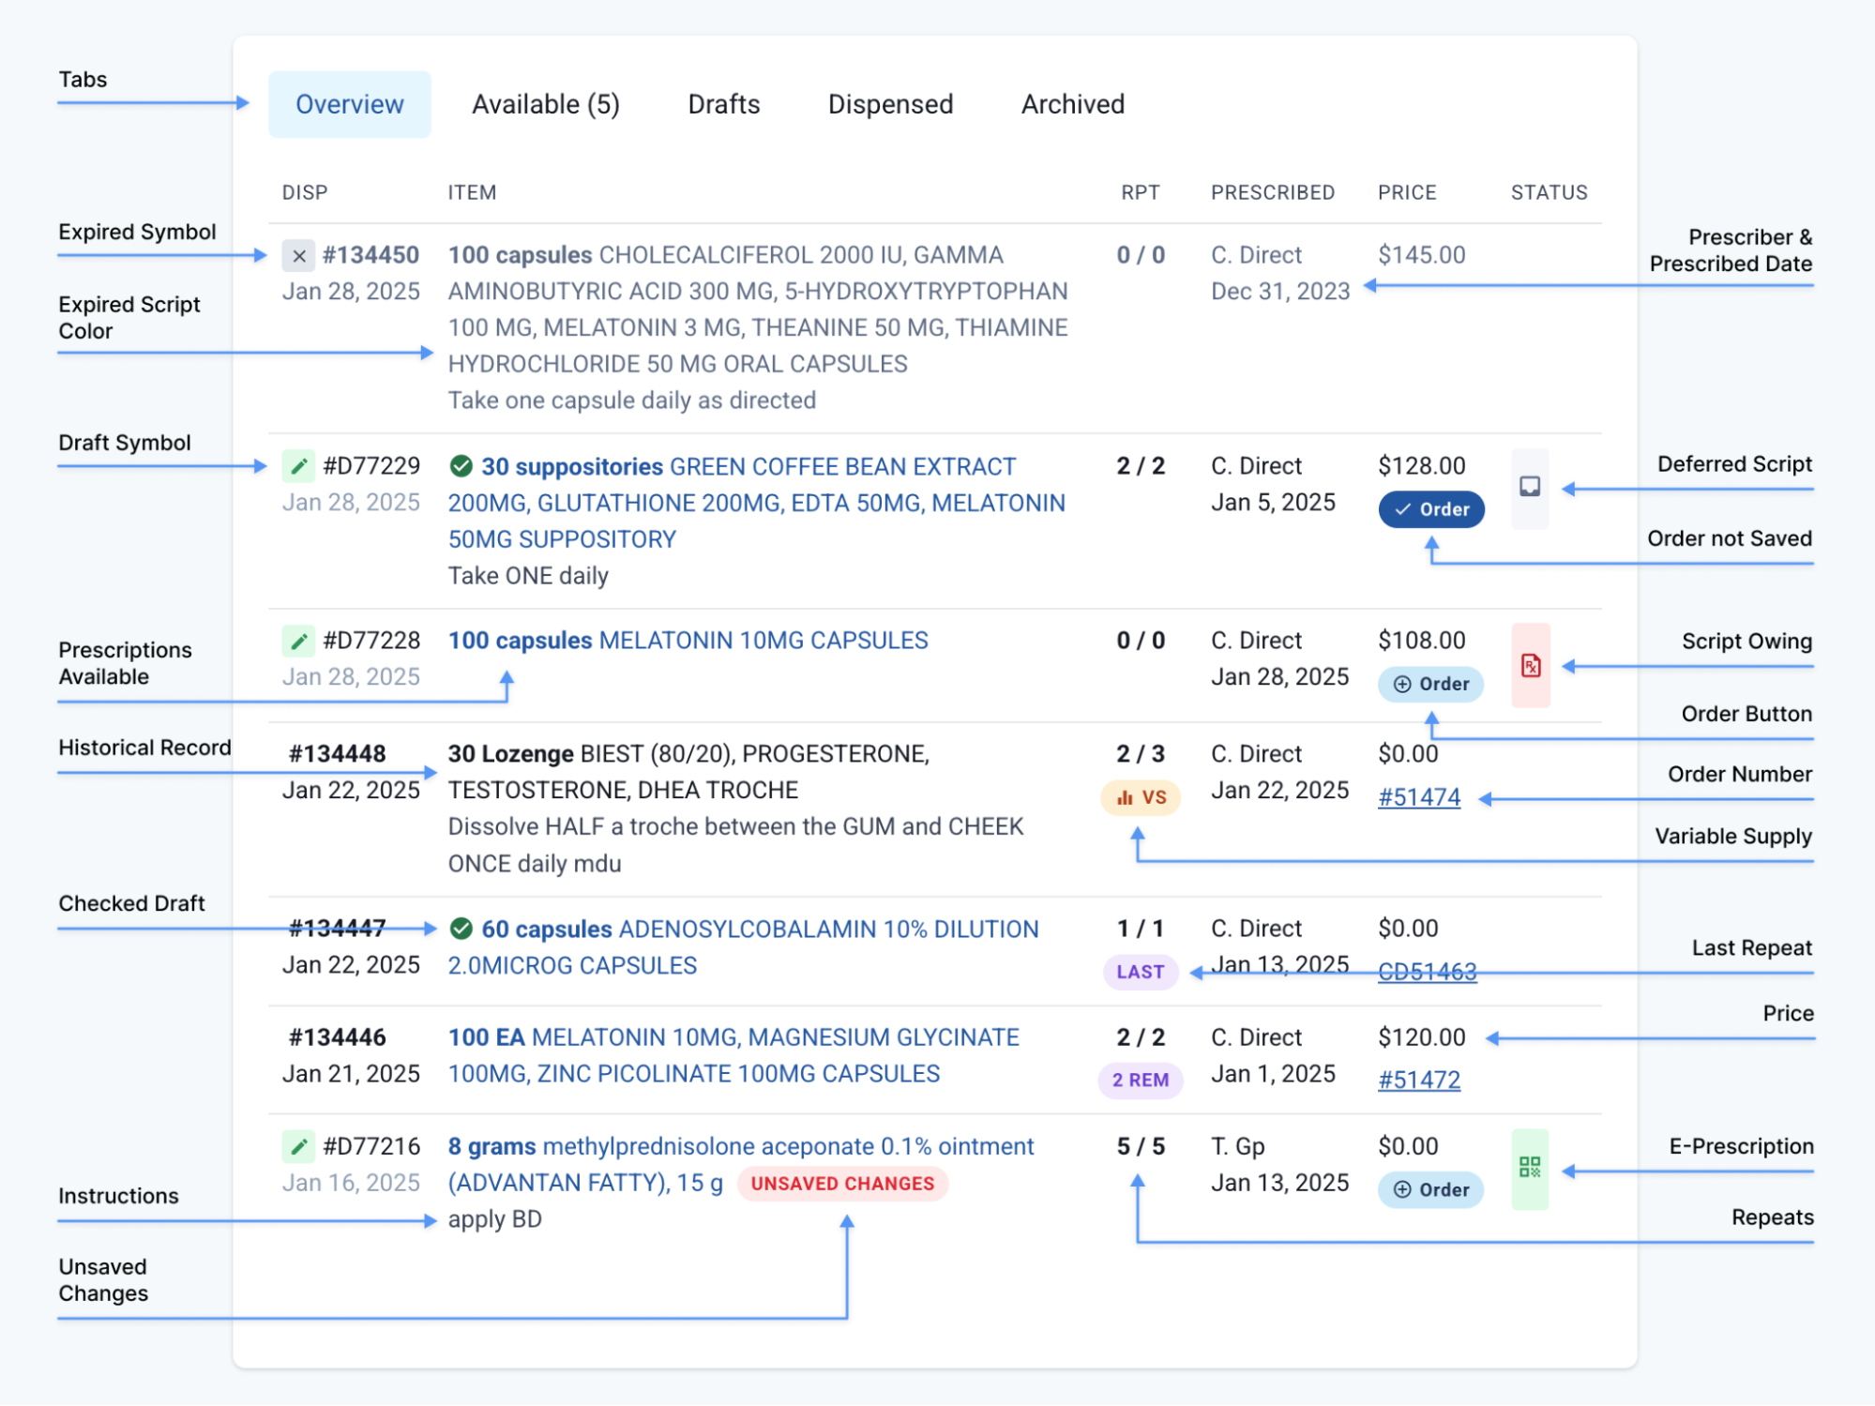The width and height of the screenshot is (1875, 1406).
Task: Click the VS variable supply badge
Action: (1141, 796)
